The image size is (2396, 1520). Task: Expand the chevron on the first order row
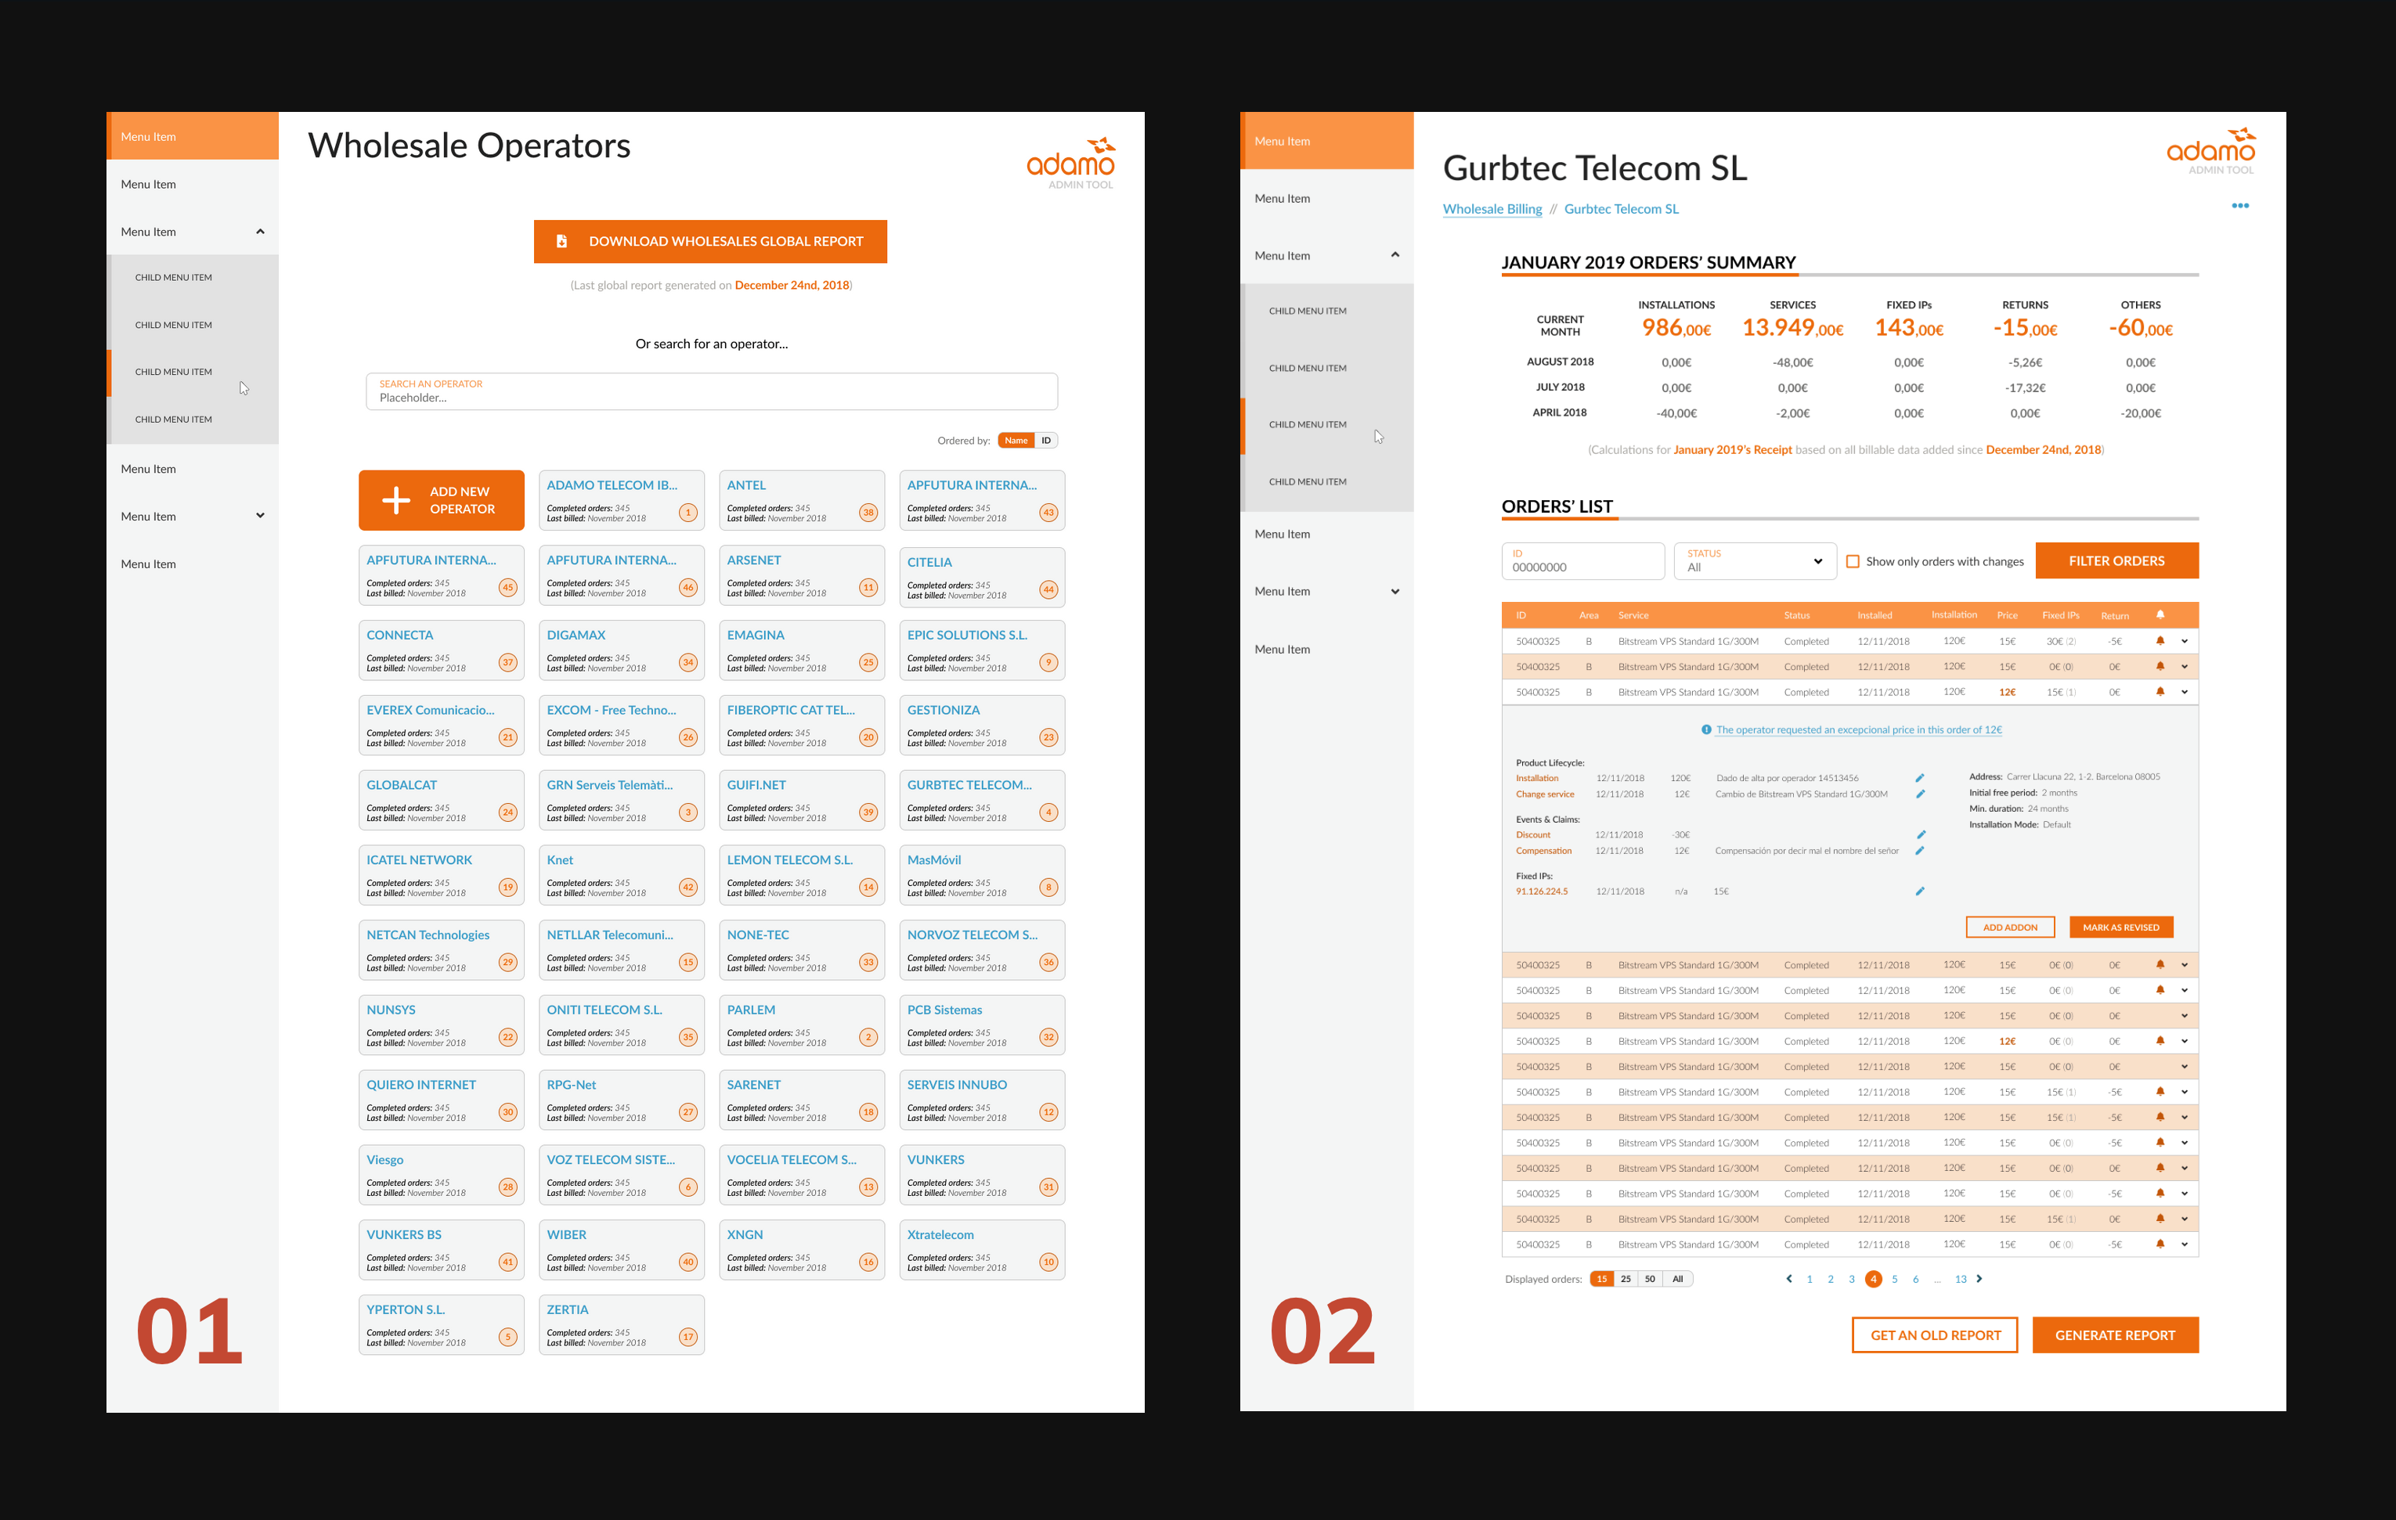pyautogui.click(x=2184, y=640)
